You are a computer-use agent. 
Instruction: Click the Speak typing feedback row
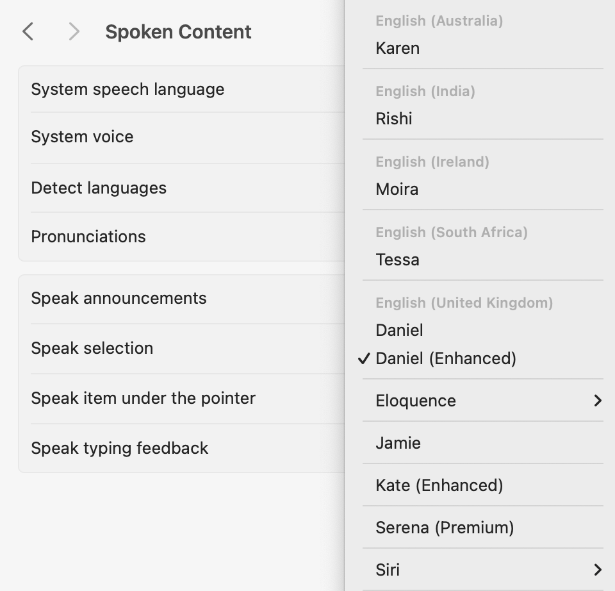click(120, 448)
